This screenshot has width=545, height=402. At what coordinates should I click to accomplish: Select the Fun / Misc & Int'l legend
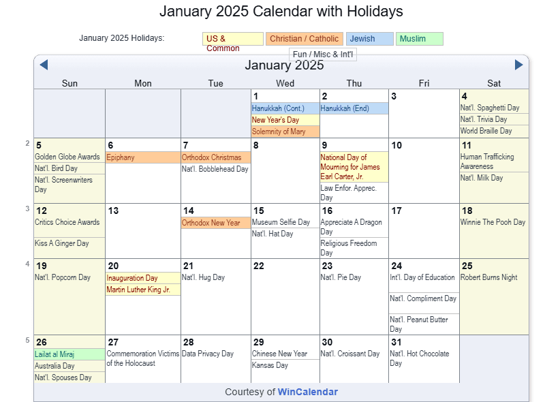tap(323, 55)
